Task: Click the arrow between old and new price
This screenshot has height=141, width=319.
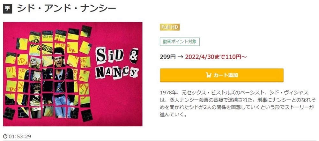Action: pos(180,57)
